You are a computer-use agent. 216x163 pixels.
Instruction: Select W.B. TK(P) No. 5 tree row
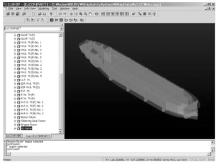click(x=31, y=58)
